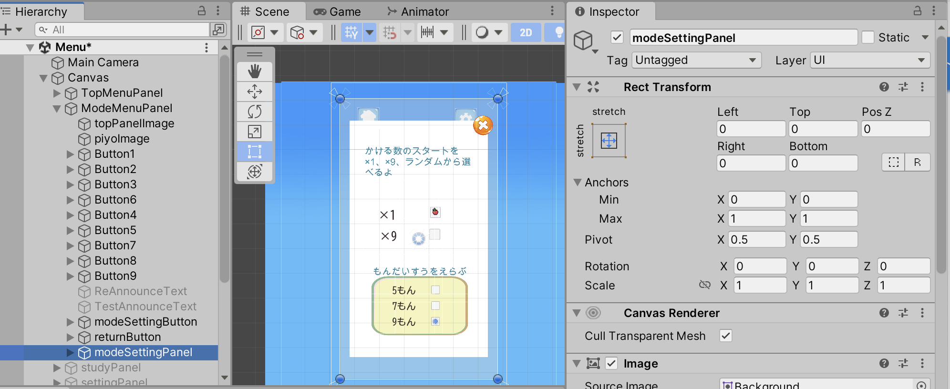Select returnButton in hierarchy
950x389 pixels.
click(127, 337)
